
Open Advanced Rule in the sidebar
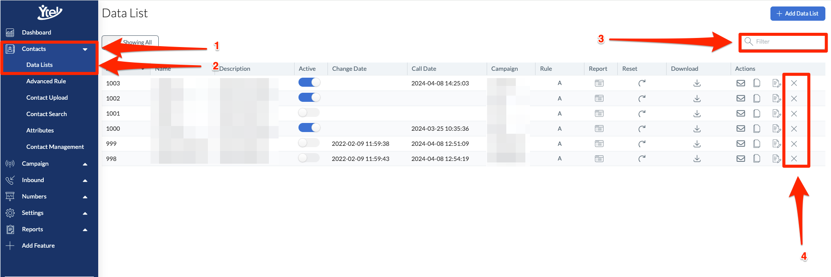click(x=46, y=81)
